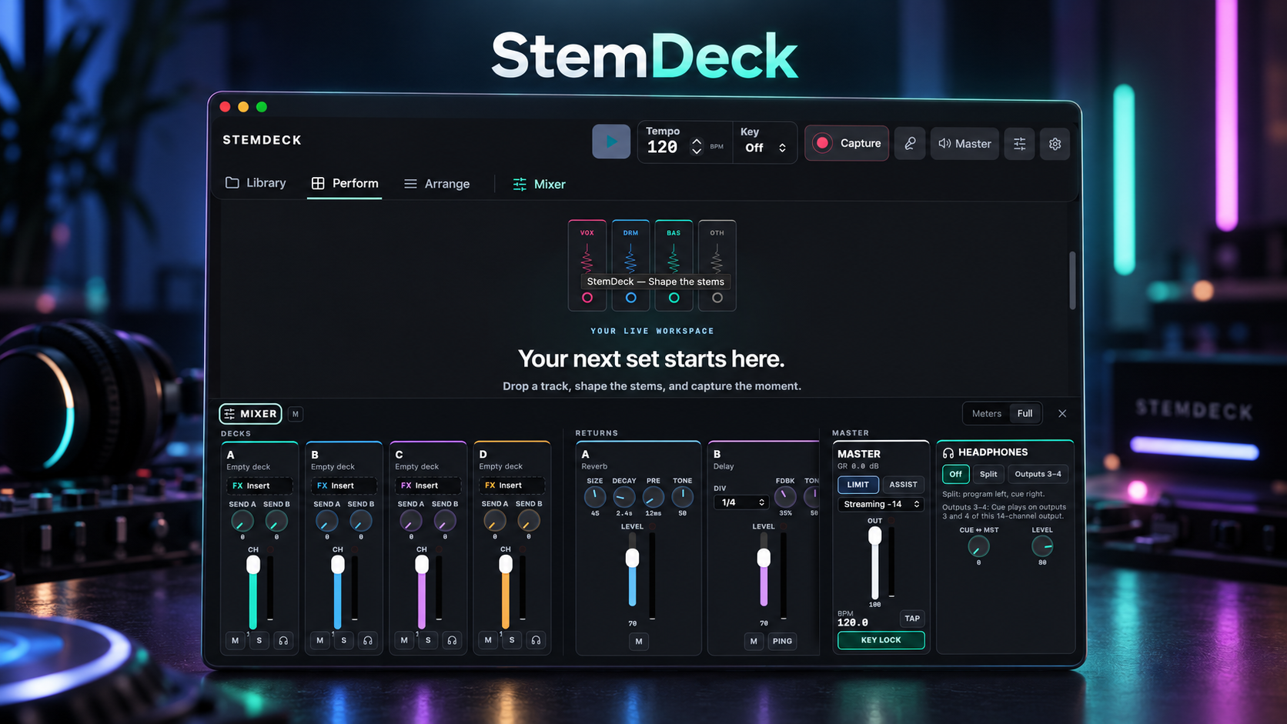Open the sliders icon in top toolbar
This screenshot has height=724, width=1287.
pyautogui.click(x=1020, y=144)
